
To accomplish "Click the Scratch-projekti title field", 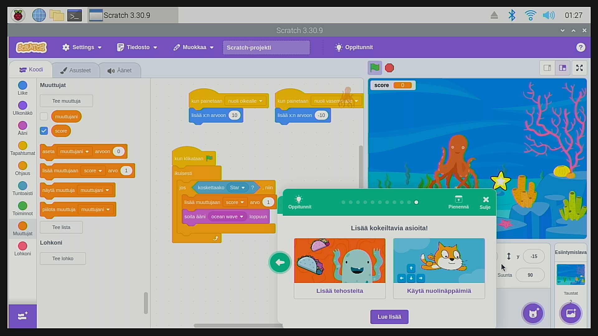I will (x=266, y=47).
